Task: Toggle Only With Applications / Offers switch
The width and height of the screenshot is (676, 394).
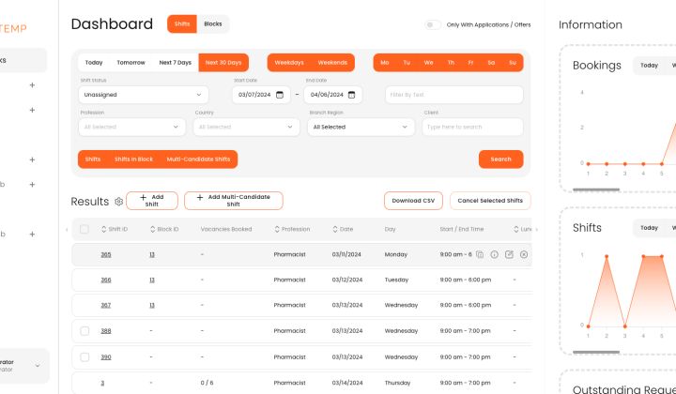Action: (x=433, y=25)
